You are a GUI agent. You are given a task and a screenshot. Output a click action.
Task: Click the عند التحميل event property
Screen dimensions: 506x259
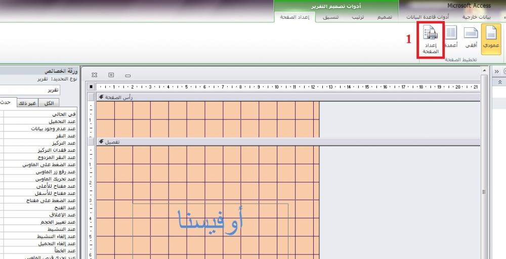tap(56, 121)
